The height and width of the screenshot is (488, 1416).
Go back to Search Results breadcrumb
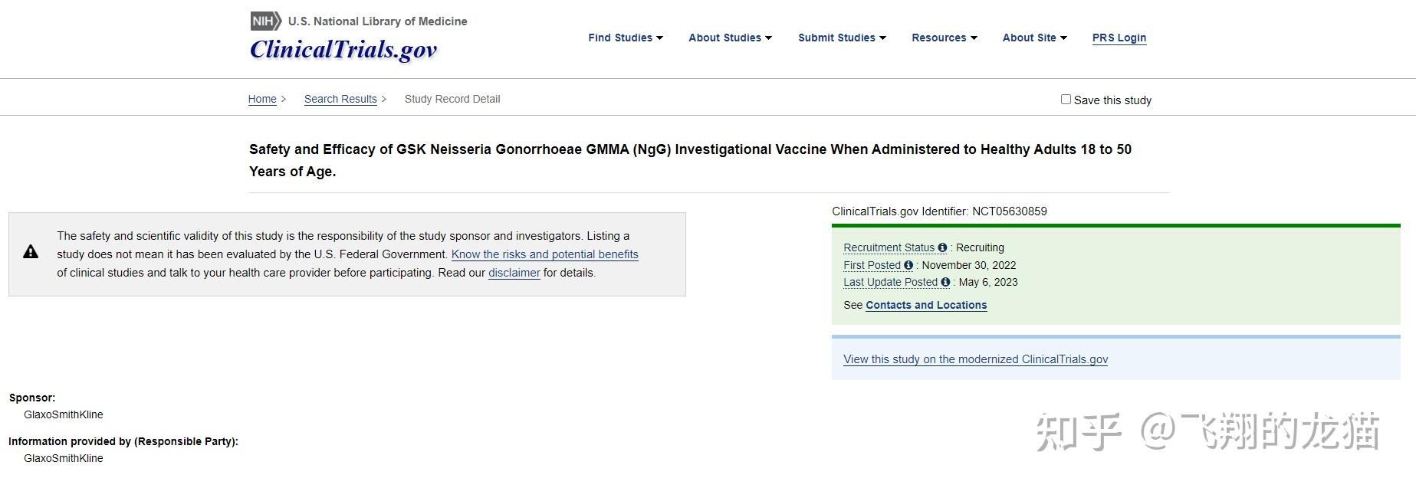(x=340, y=99)
